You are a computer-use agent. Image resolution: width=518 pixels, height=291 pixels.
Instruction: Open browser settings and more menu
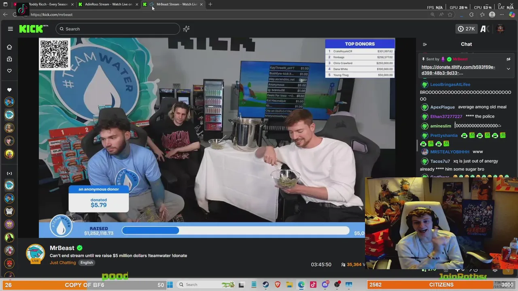(x=502, y=15)
